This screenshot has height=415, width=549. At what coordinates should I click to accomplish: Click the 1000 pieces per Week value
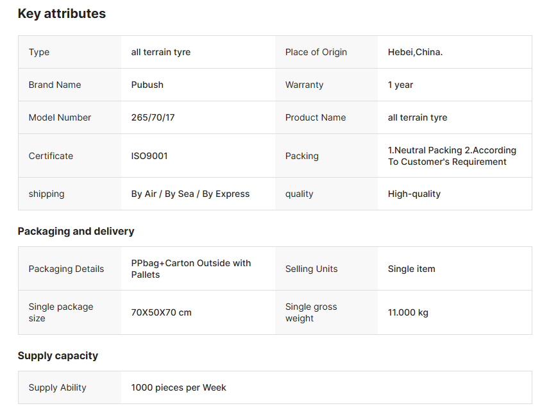point(178,387)
